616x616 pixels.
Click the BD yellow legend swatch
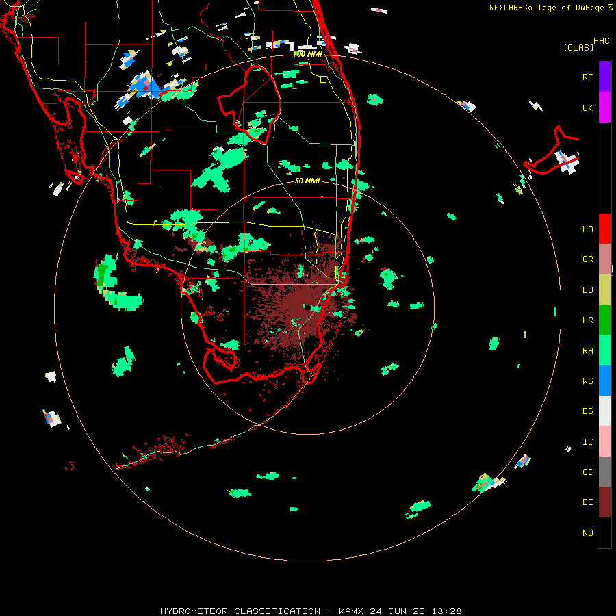point(604,290)
